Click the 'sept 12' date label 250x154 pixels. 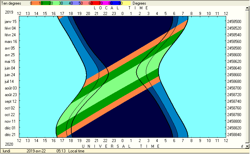11,101
